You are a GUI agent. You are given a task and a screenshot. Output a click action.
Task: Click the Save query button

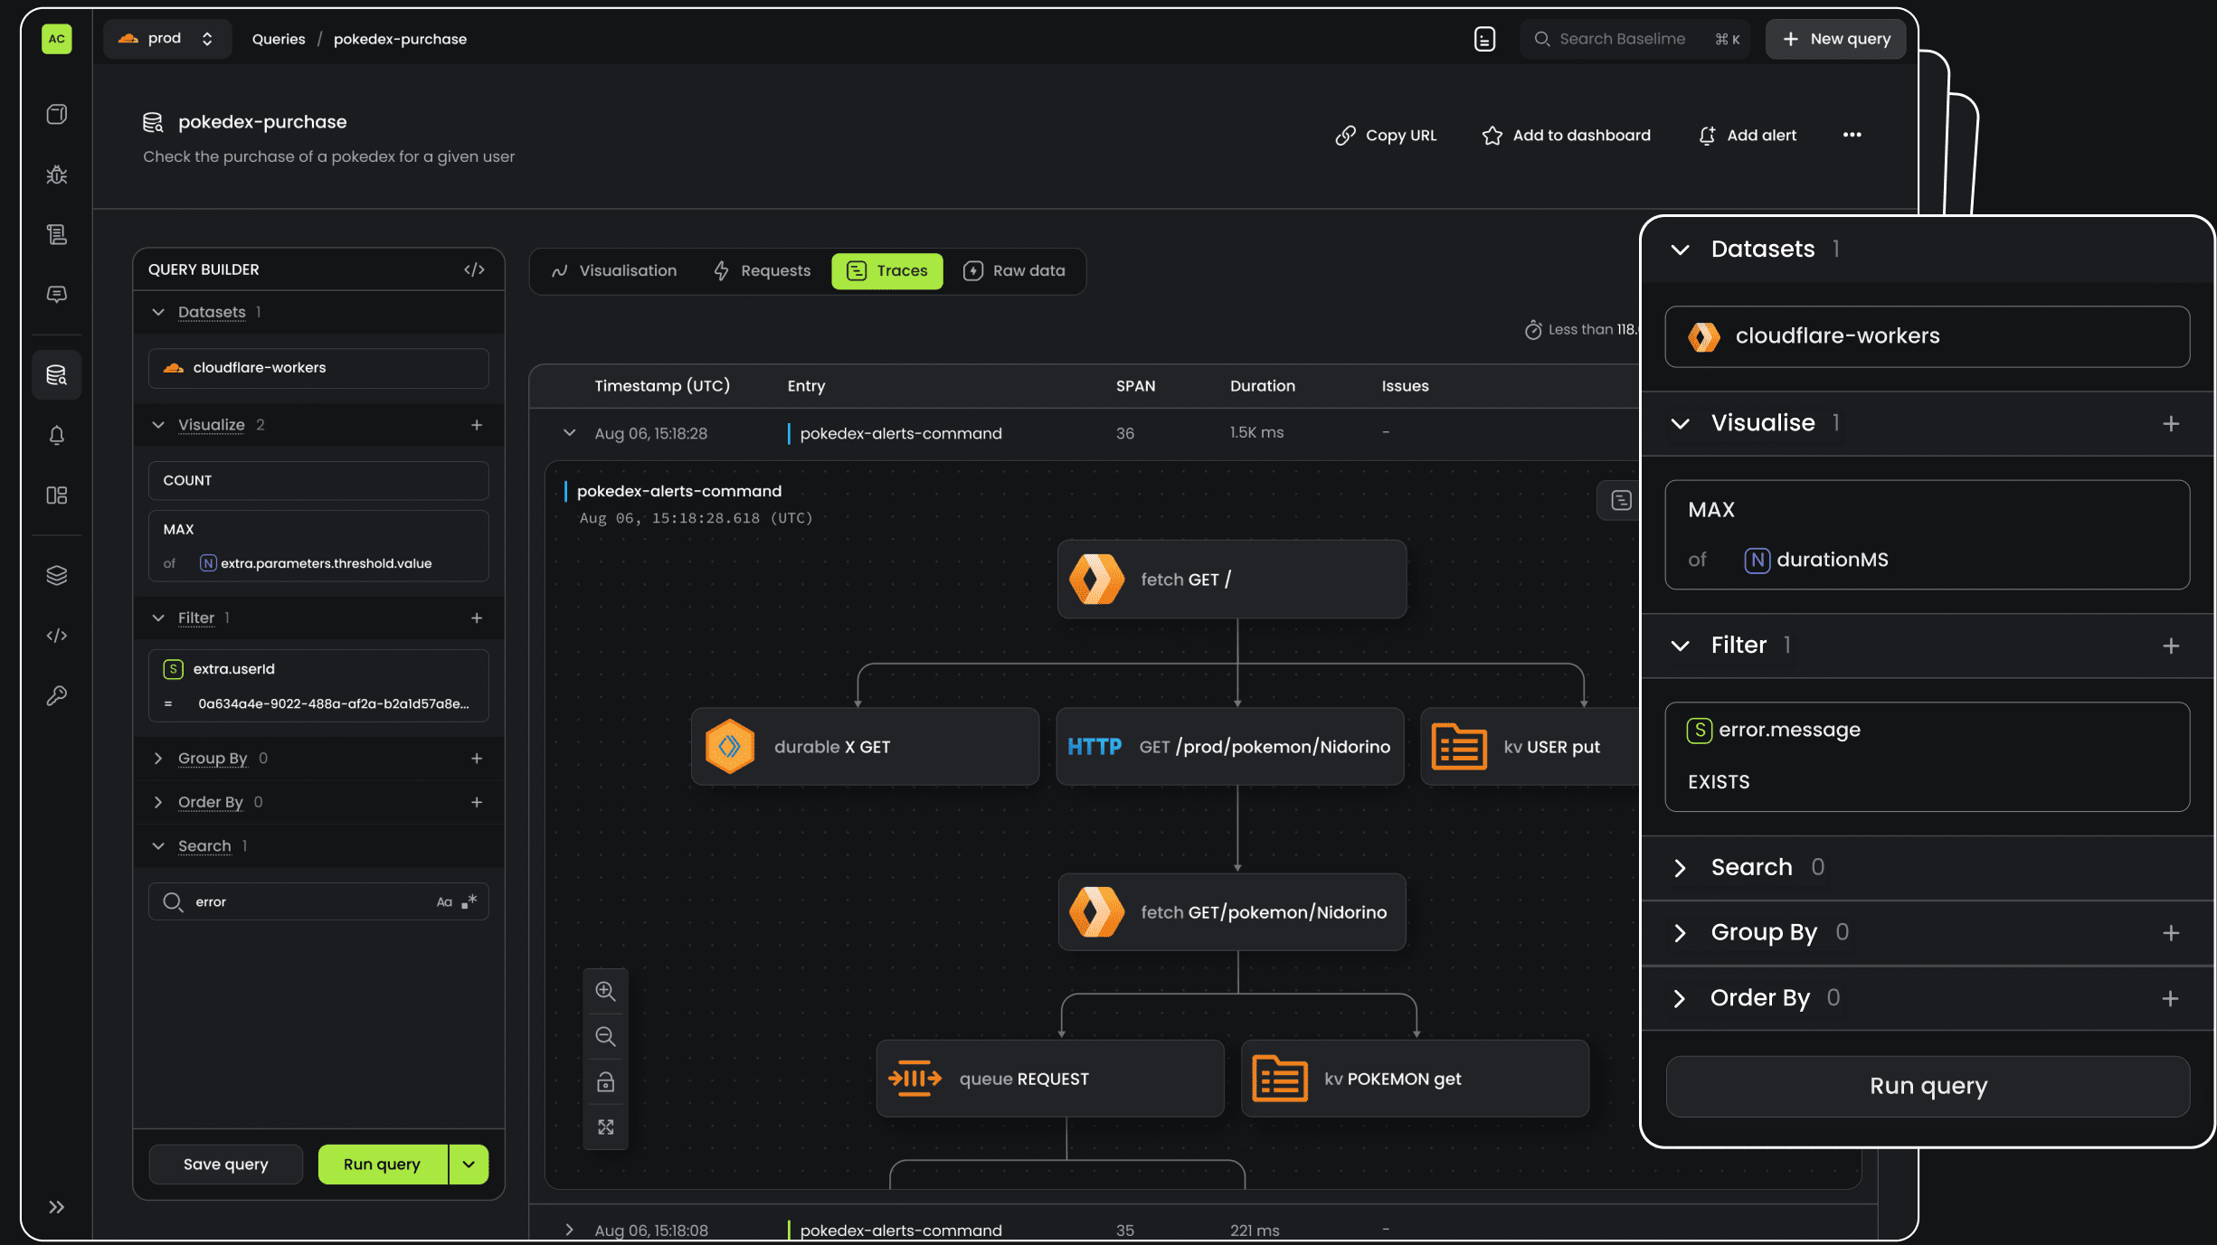tap(225, 1164)
